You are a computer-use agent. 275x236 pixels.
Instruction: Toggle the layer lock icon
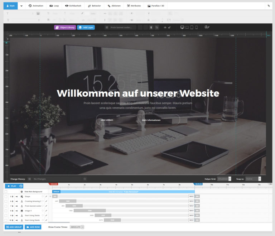(169, 27)
